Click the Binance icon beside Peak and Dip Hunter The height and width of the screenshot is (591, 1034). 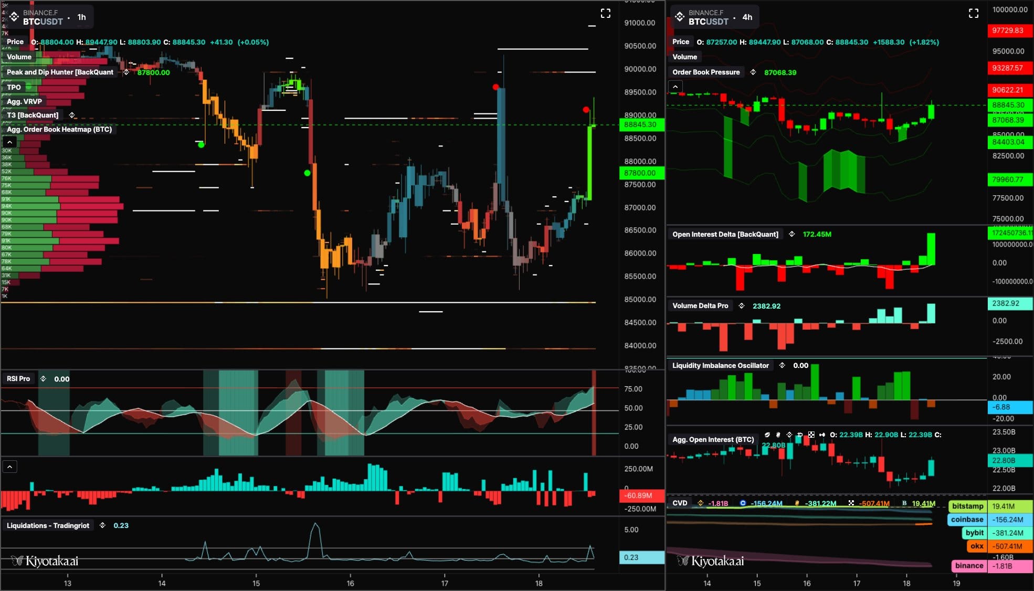tap(126, 72)
